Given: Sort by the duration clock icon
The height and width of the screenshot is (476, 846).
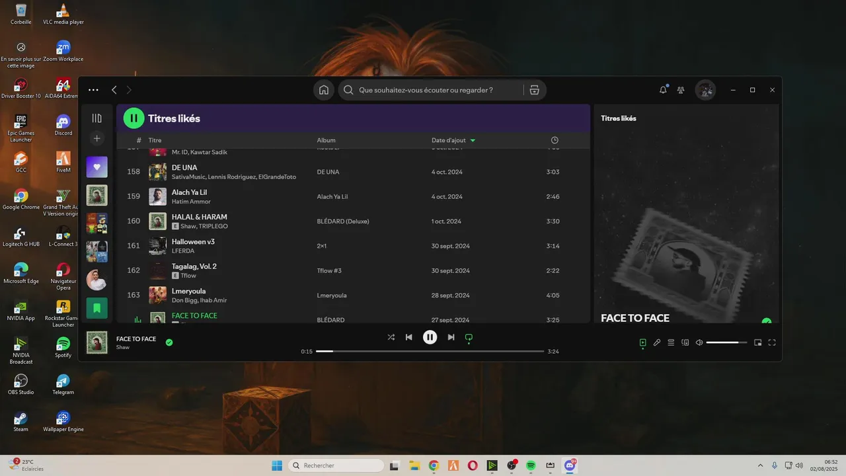Looking at the screenshot, I should point(555,140).
